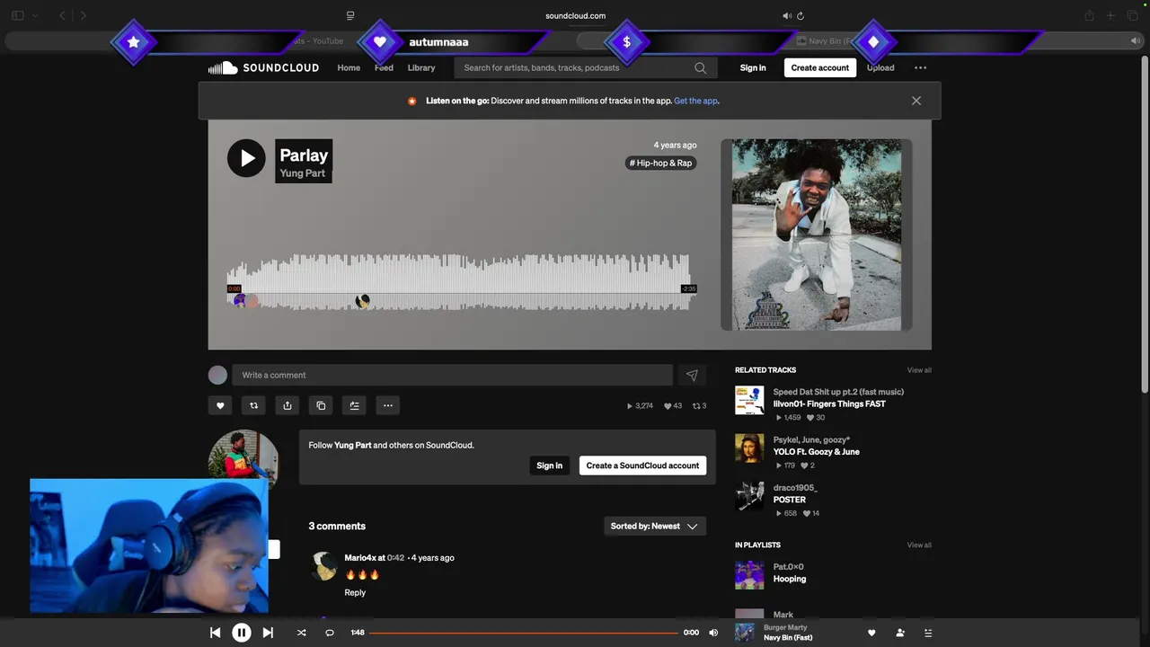Screen dimensions: 1150x647
Task: Go forward in Safari history
Action: (x=84, y=15)
